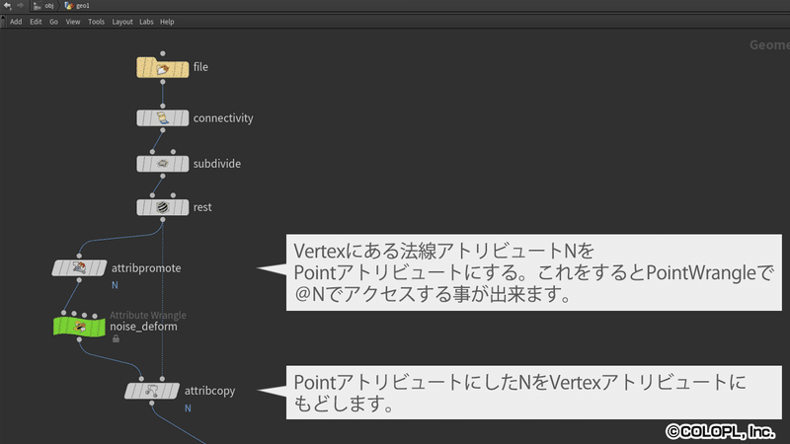Navigate to obj in path bar
This screenshot has height=444, width=790.
pos(43,6)
